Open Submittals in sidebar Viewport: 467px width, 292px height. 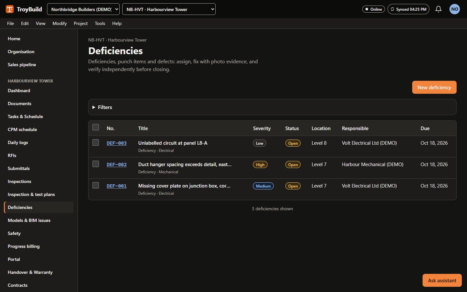[39, 168]
